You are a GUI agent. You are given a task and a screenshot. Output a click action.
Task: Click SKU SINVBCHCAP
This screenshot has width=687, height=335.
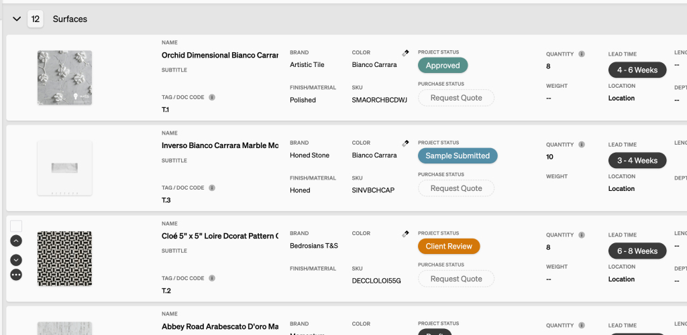pos(373,190)
